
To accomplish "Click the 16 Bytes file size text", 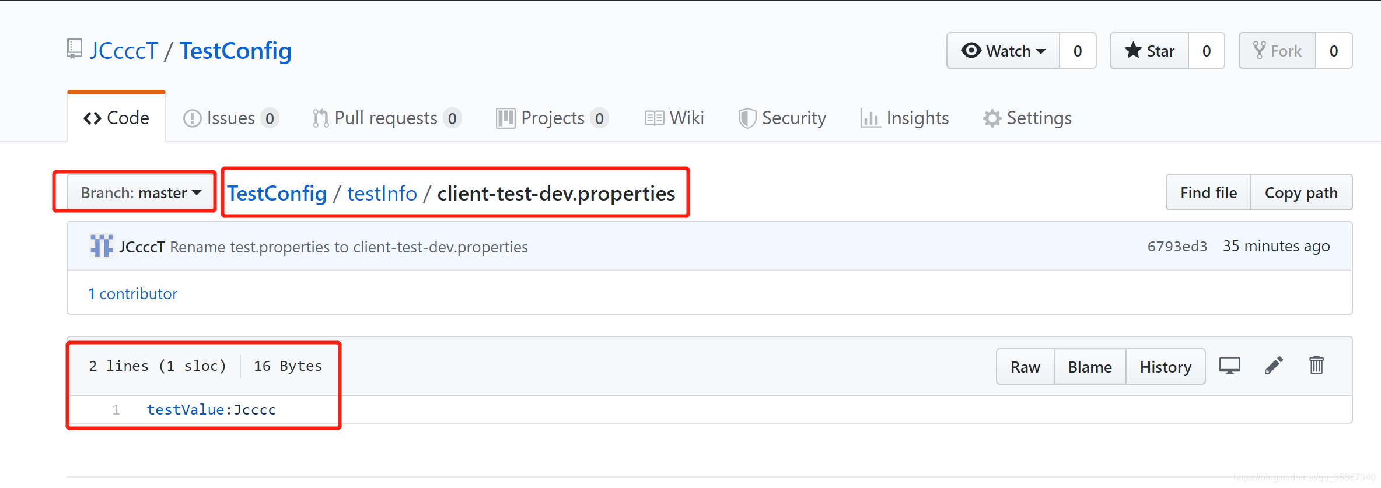I will pyautogui.click(x=288, y=366).
